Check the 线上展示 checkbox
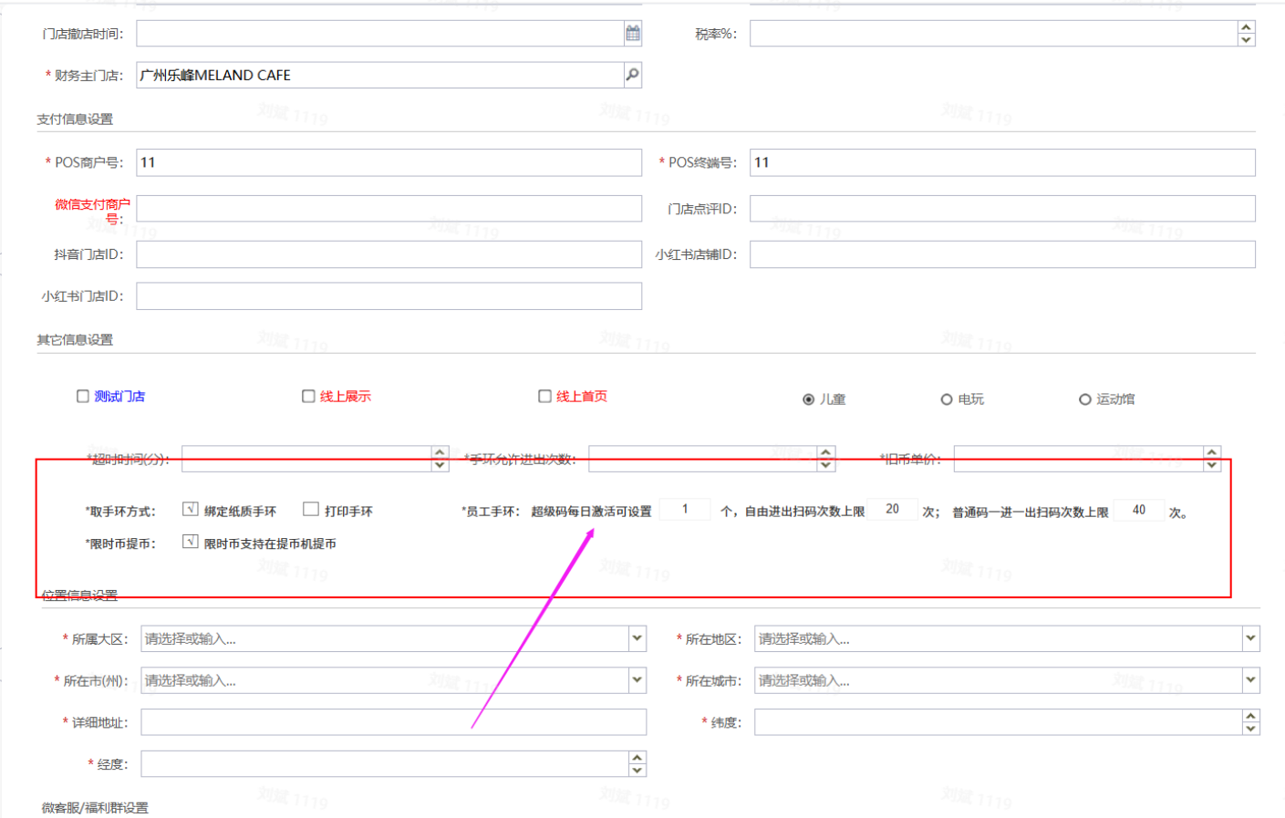1285x818 pixels. click(308, 396)
